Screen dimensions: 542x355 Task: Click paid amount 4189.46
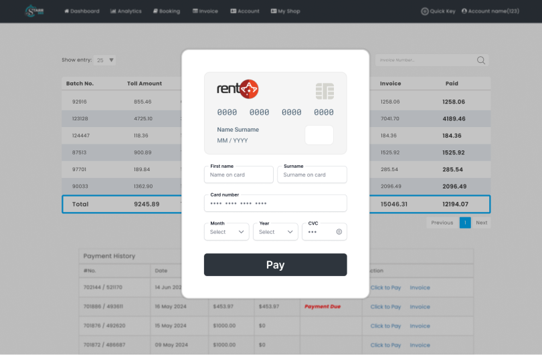click(x=454, y=119)
